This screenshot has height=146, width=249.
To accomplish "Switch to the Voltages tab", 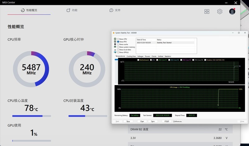I will coord(140,56).
